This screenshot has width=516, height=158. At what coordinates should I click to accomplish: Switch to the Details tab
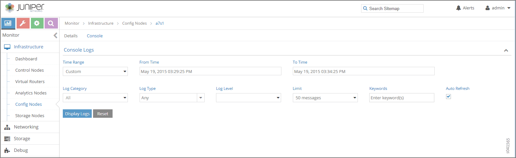[71, 36]
